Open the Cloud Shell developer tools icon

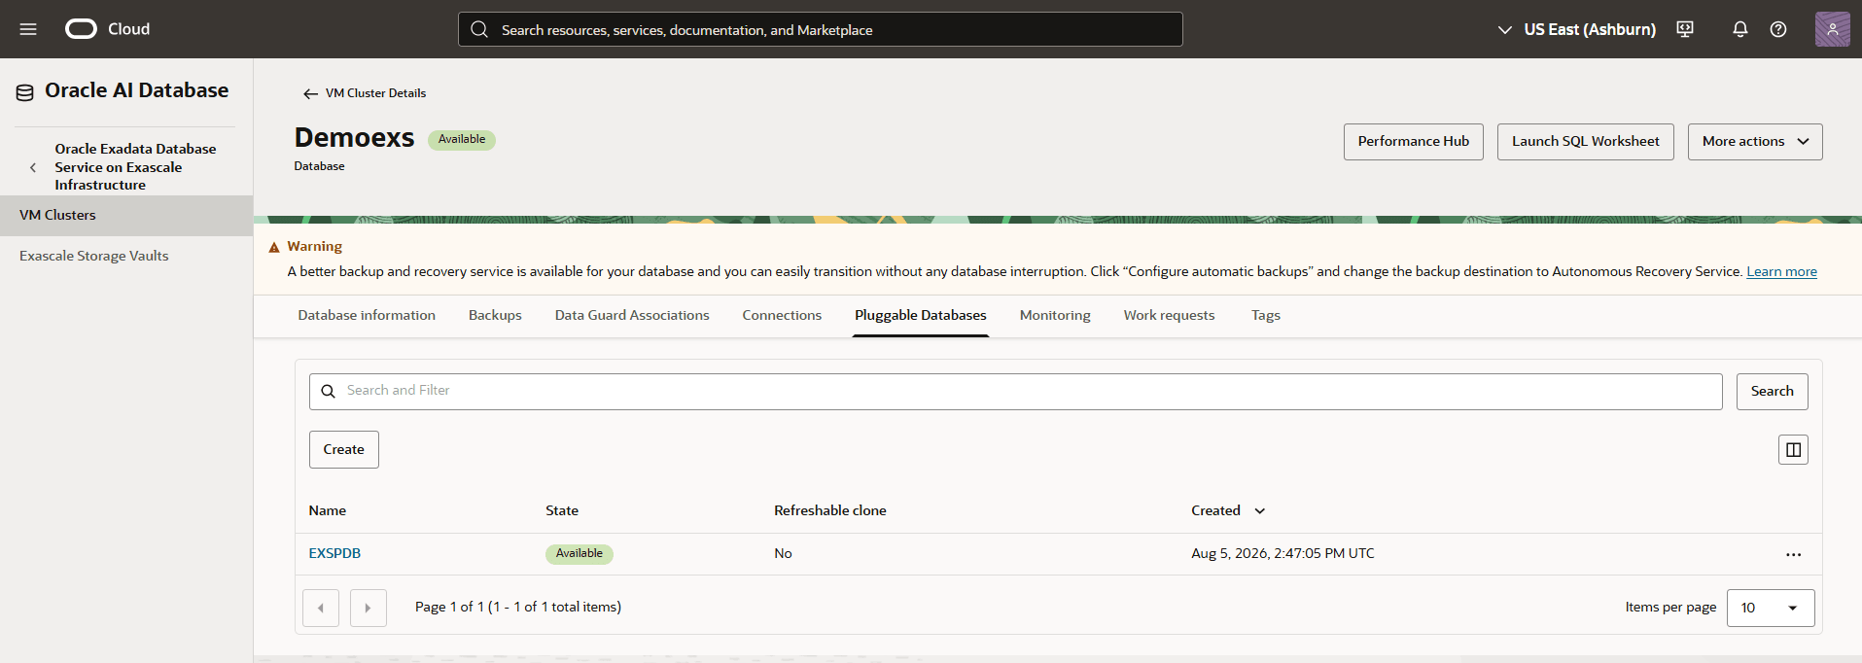(1685, 29)
